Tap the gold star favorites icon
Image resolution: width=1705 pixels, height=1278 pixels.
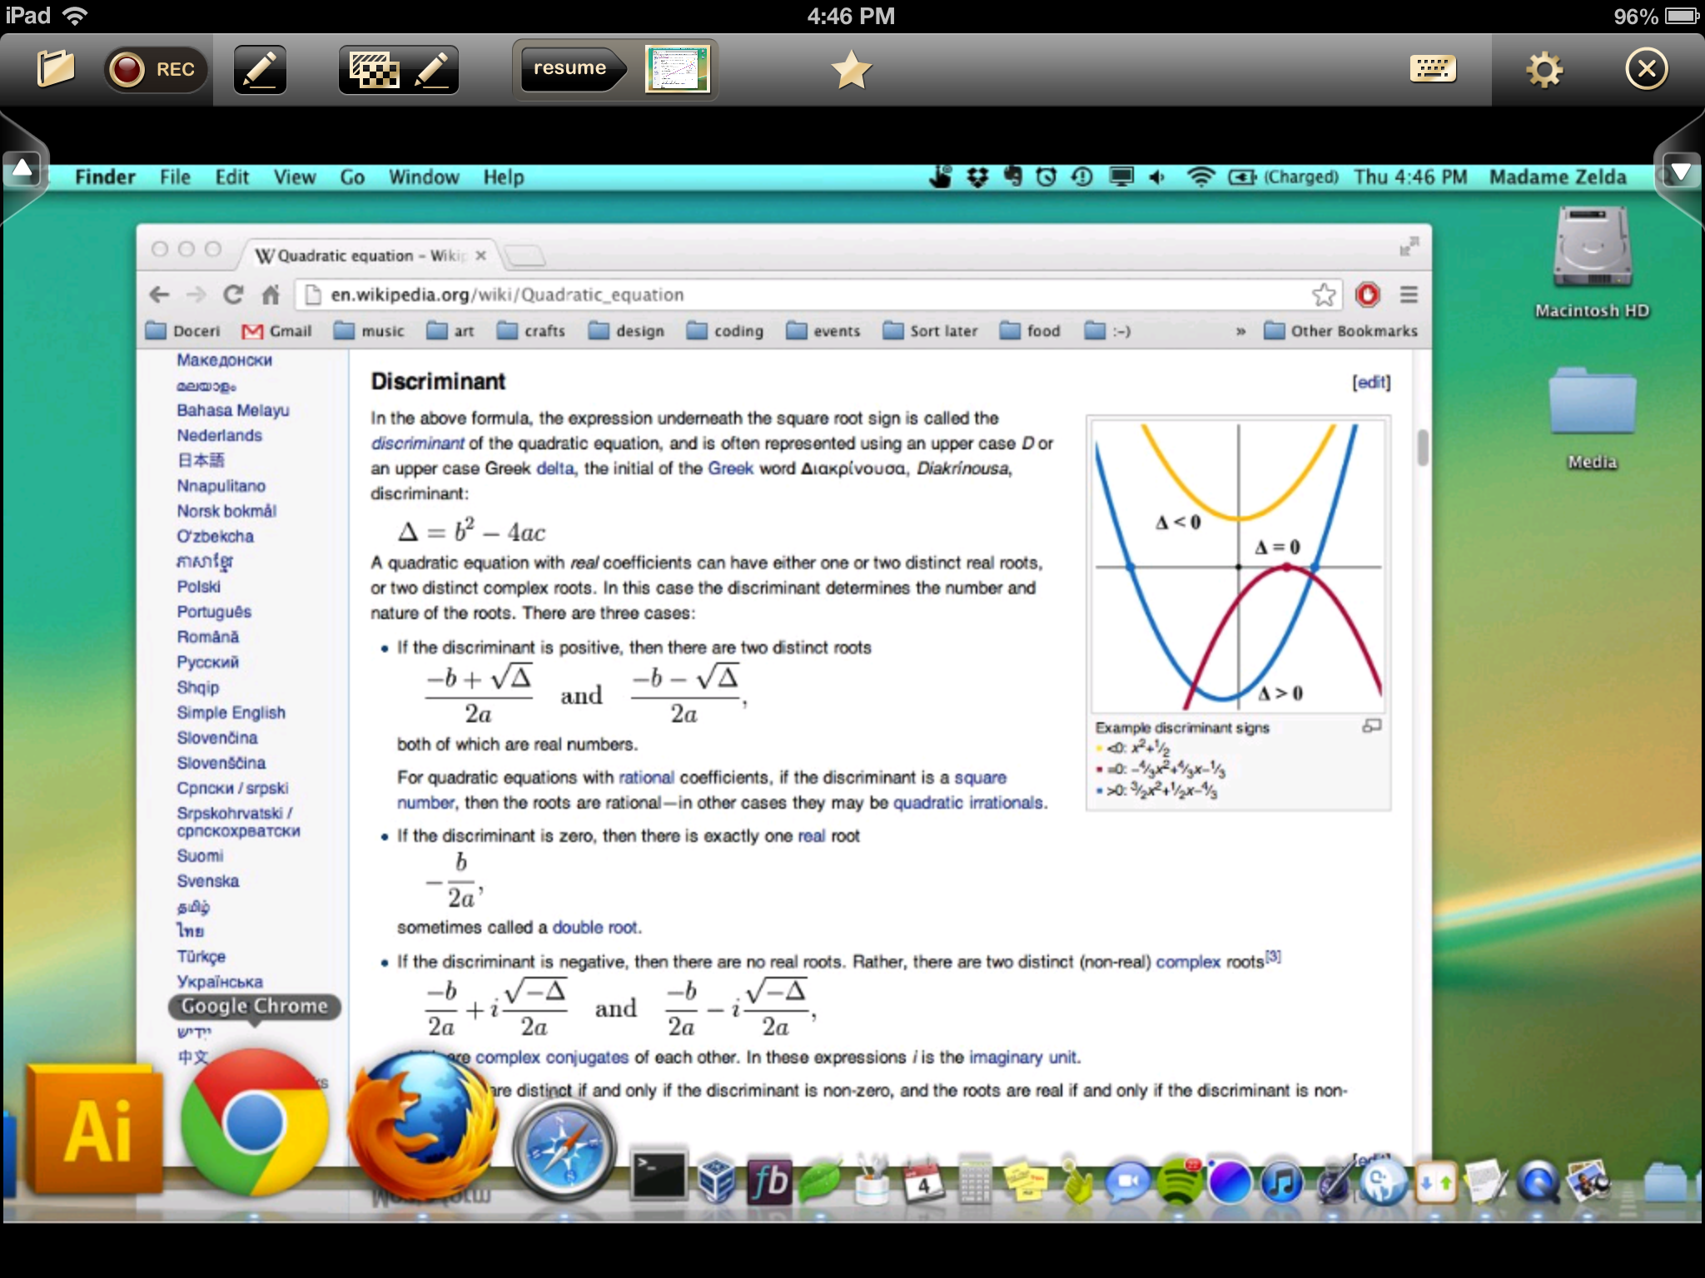(851, 70)
